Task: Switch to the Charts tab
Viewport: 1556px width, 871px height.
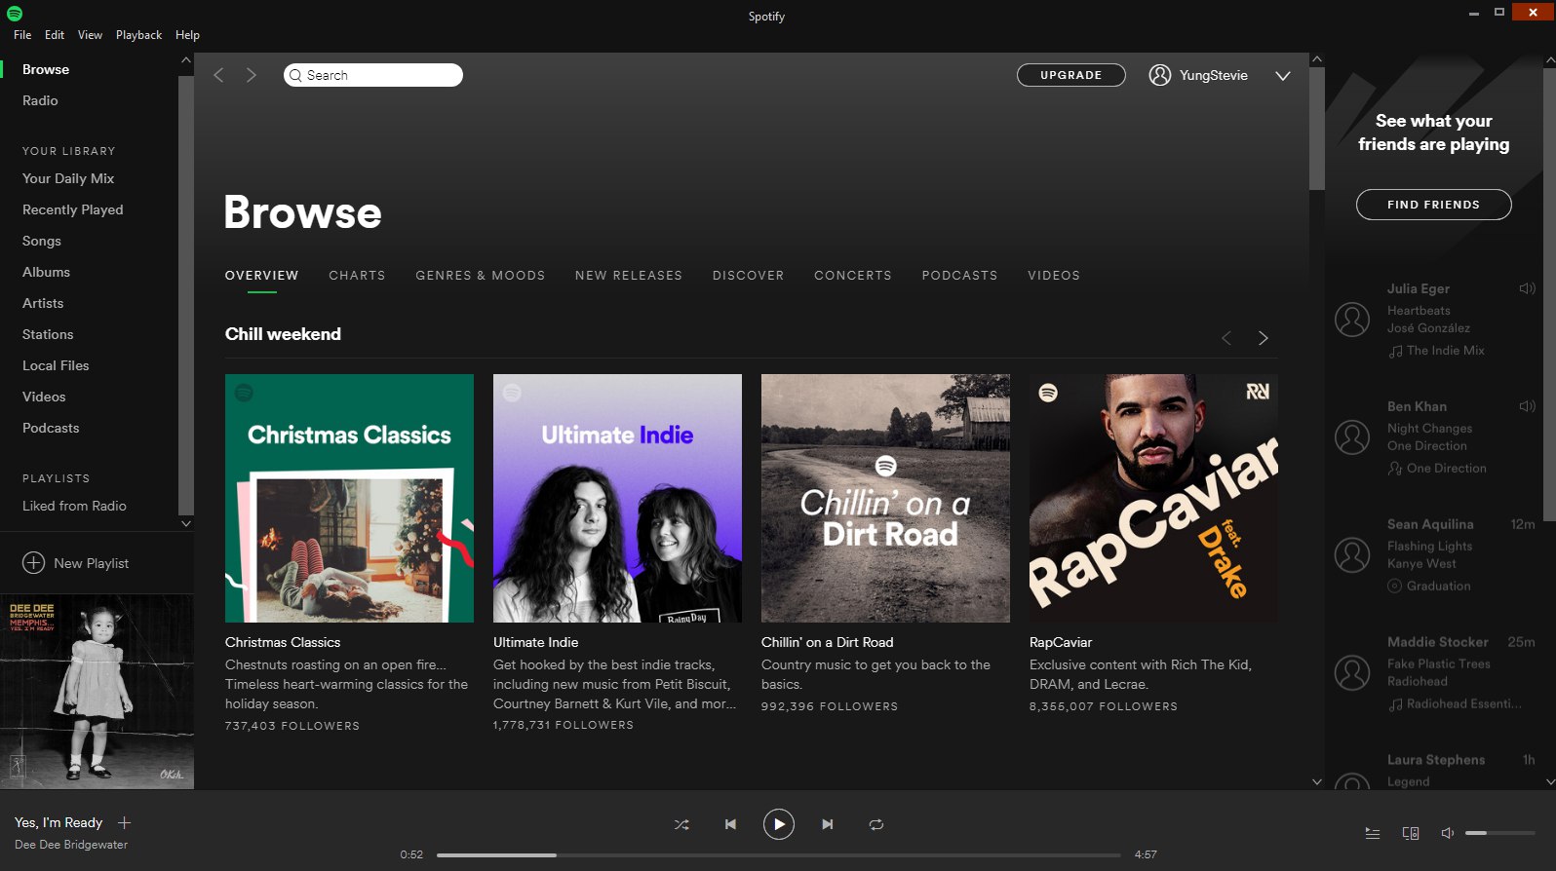Action: point(357,276)
